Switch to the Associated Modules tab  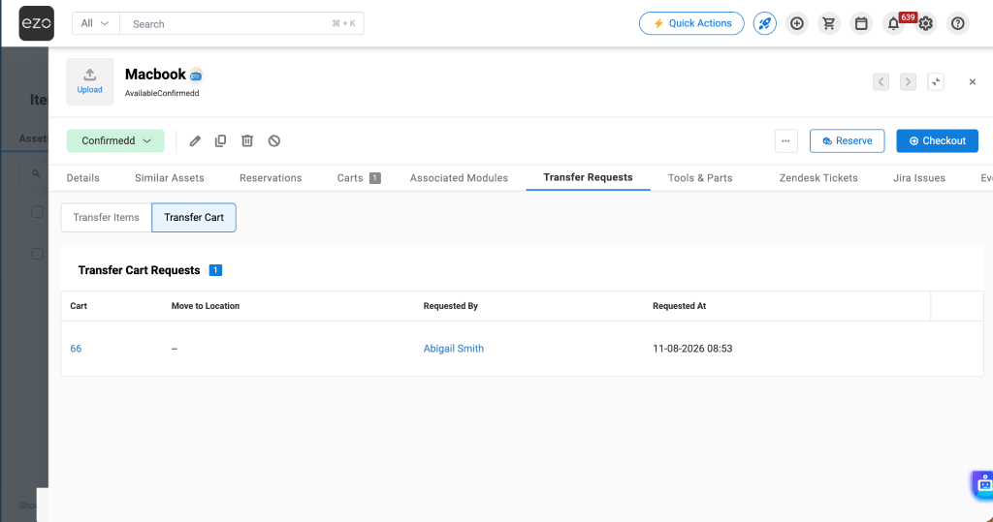click(459, 178)
